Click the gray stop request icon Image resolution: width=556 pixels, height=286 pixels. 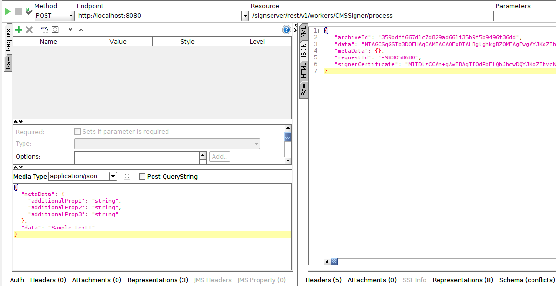point(18,11)
